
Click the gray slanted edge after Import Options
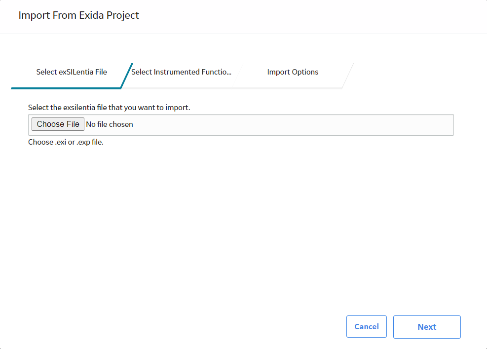(348, 76)
